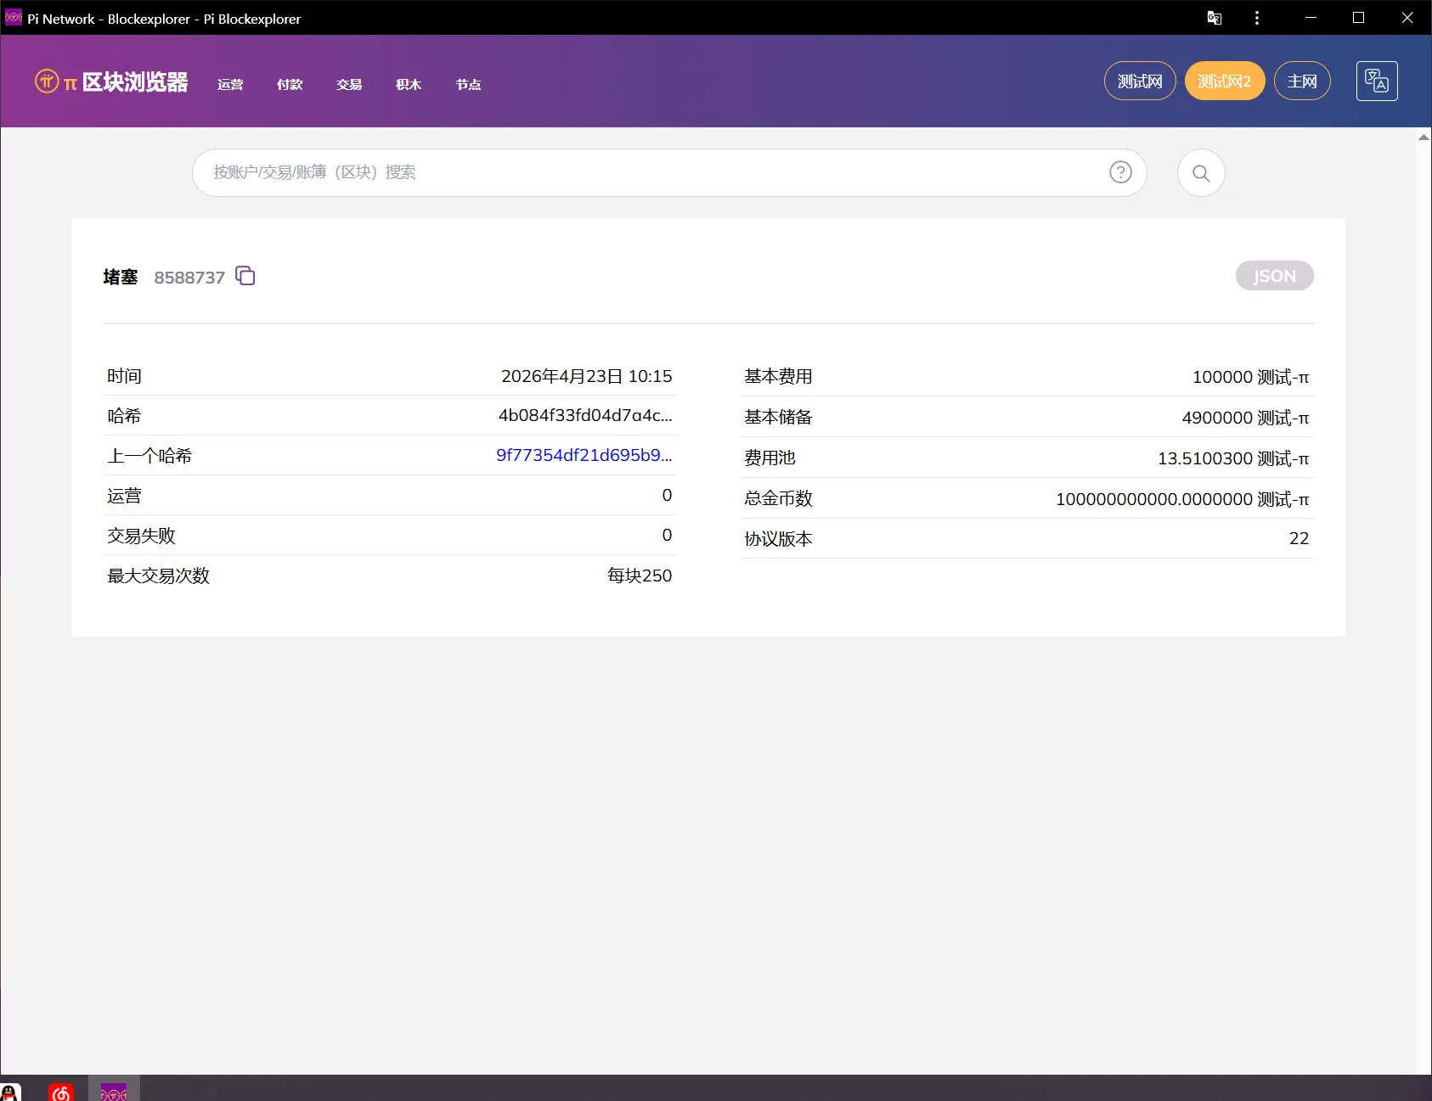Image resolution: width=1432 pixels, height=1101 pixels.
Task: Switch to 主网 mainnet
Action: click(x=1301, y=81)
